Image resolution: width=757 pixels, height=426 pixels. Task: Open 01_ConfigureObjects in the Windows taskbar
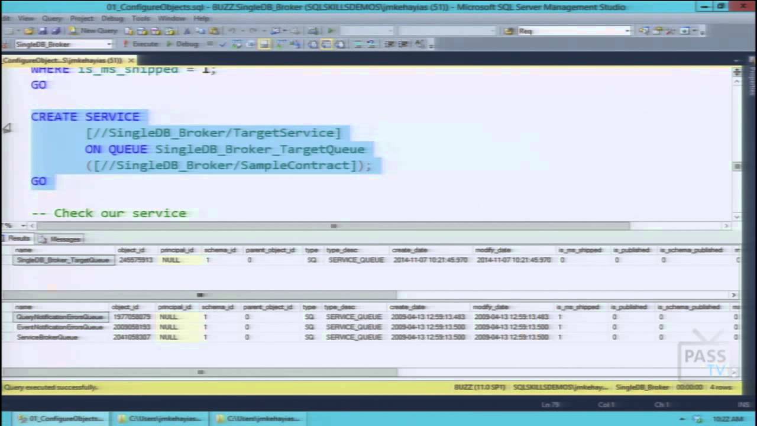(x=60, y=418)
